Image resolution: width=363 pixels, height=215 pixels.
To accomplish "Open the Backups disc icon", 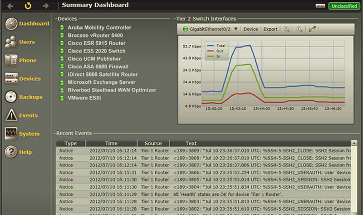I will click(11, 96).
